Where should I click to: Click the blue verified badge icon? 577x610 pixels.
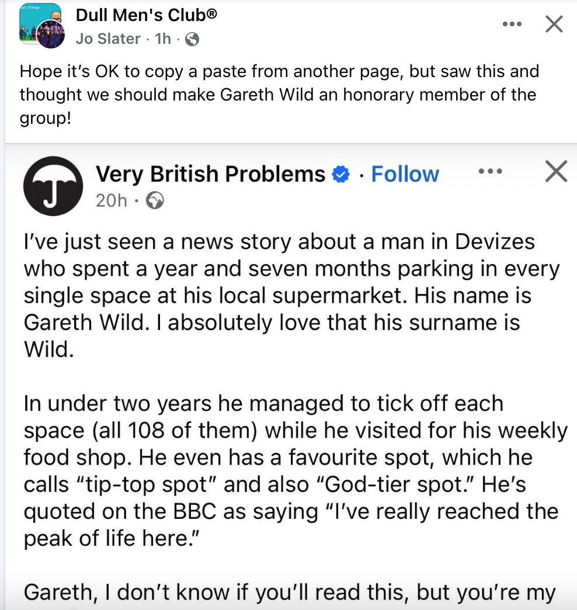(x=340, y=174)
